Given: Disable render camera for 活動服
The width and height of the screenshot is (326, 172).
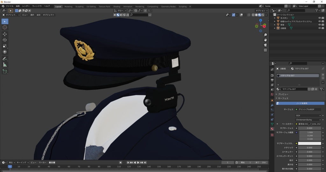Looking at the screenshot, I should point(323,28).
